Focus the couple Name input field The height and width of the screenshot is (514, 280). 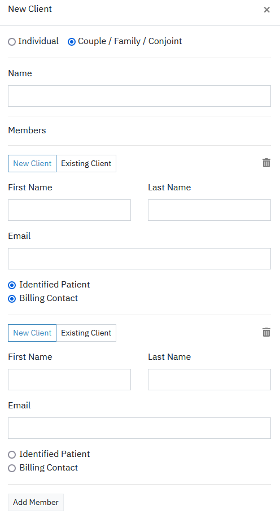tap(139, 96)
